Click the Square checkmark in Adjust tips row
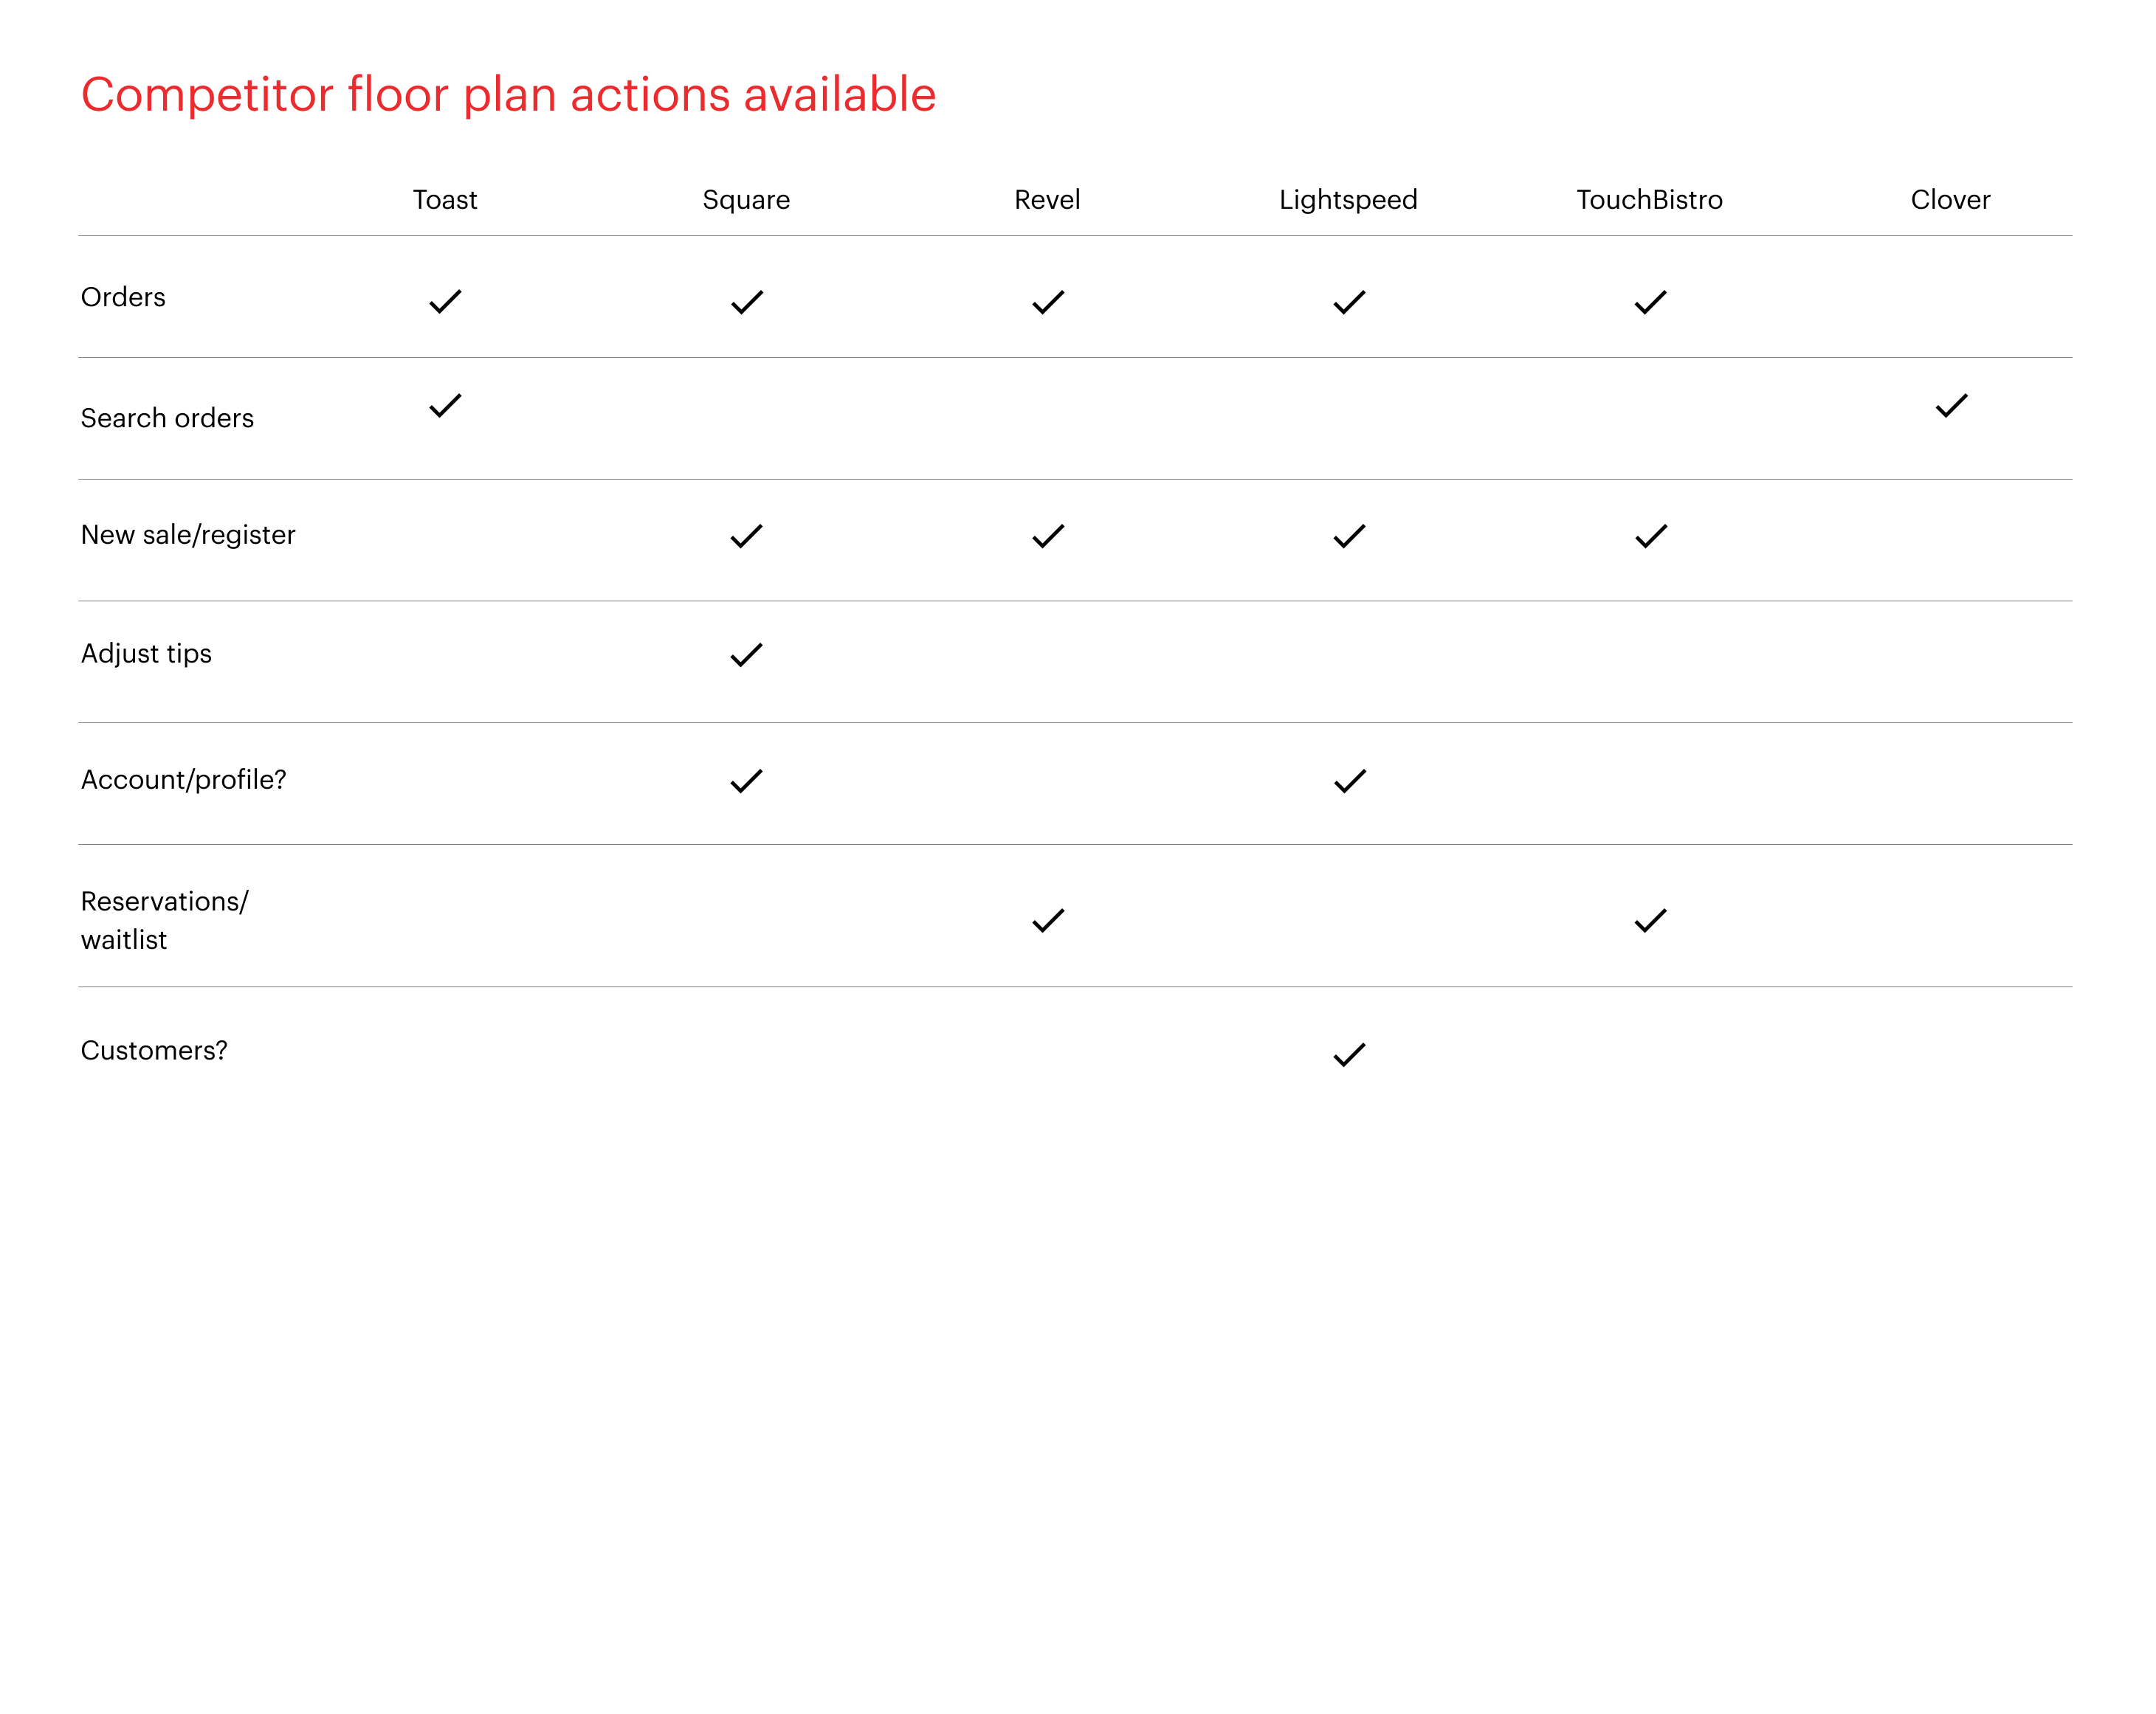 pyautogui.click(x=747, y=654)
